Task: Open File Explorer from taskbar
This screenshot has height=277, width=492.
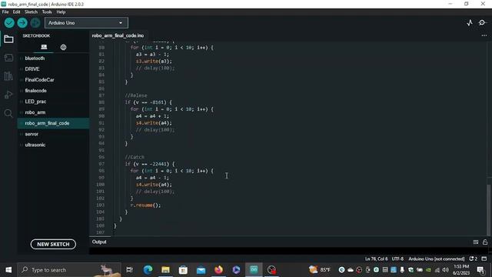Action: (x=165, y=270)
